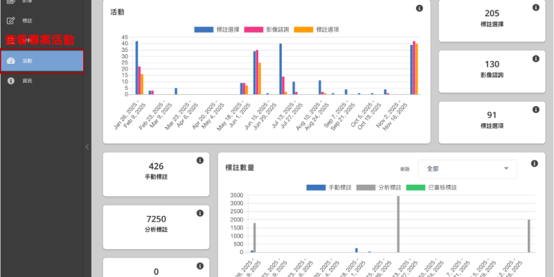Open 資訊 in the sidebar menu
Image resolution: width=554 pixels, height=277 pixels.
coord(26,81)
